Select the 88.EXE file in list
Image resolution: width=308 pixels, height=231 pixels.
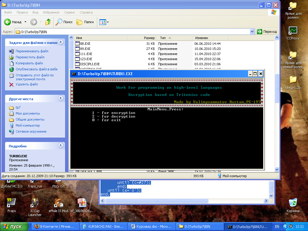coord(85,44)
